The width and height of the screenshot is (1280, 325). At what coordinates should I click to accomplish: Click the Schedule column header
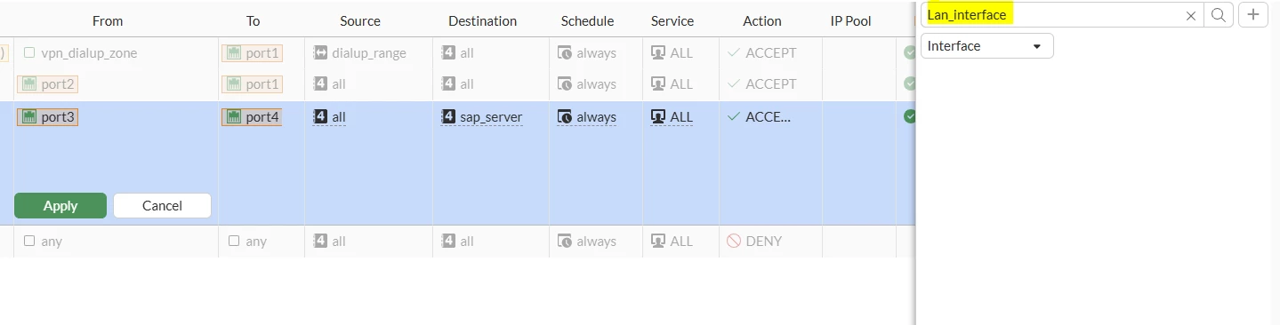pos(587,20)
